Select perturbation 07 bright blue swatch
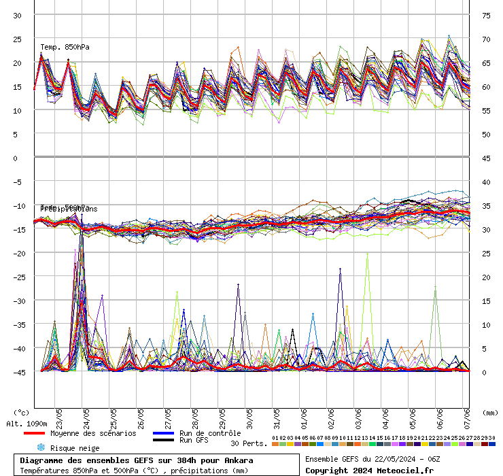This screenshot has height=476, width=503. (320, 444)
